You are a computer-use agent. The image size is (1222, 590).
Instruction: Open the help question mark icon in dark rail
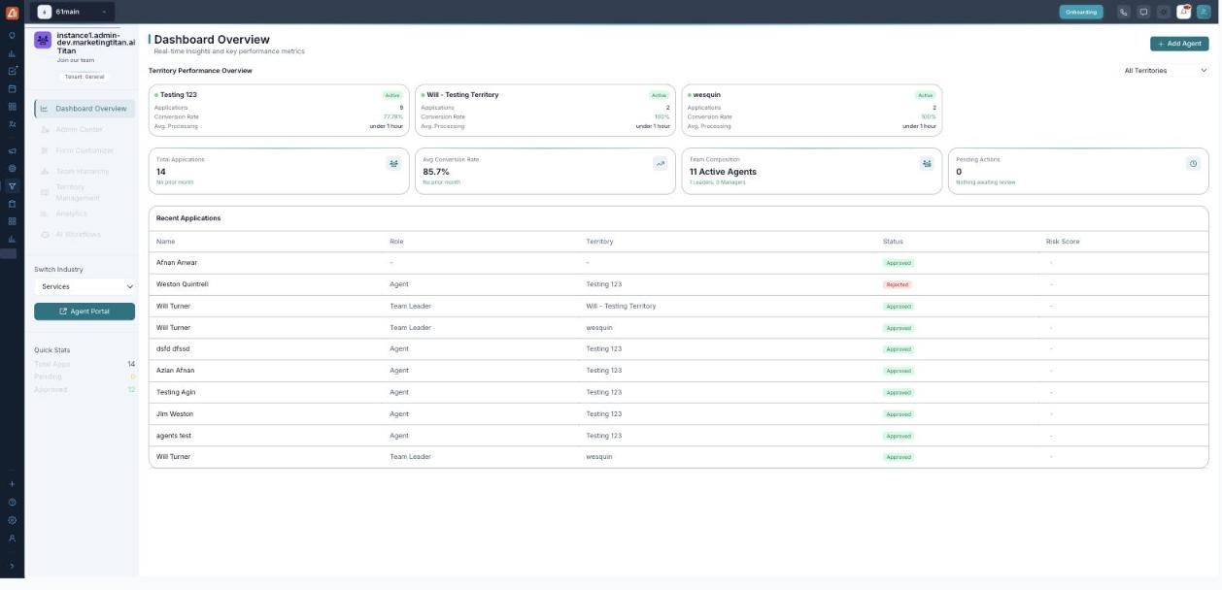[12, 503]
